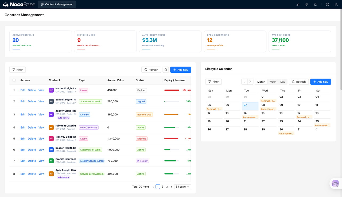The width and height of the screenshot is (342, 197).
Task: Click the Expiring < 60D card value 9
Action: point(79,40)
